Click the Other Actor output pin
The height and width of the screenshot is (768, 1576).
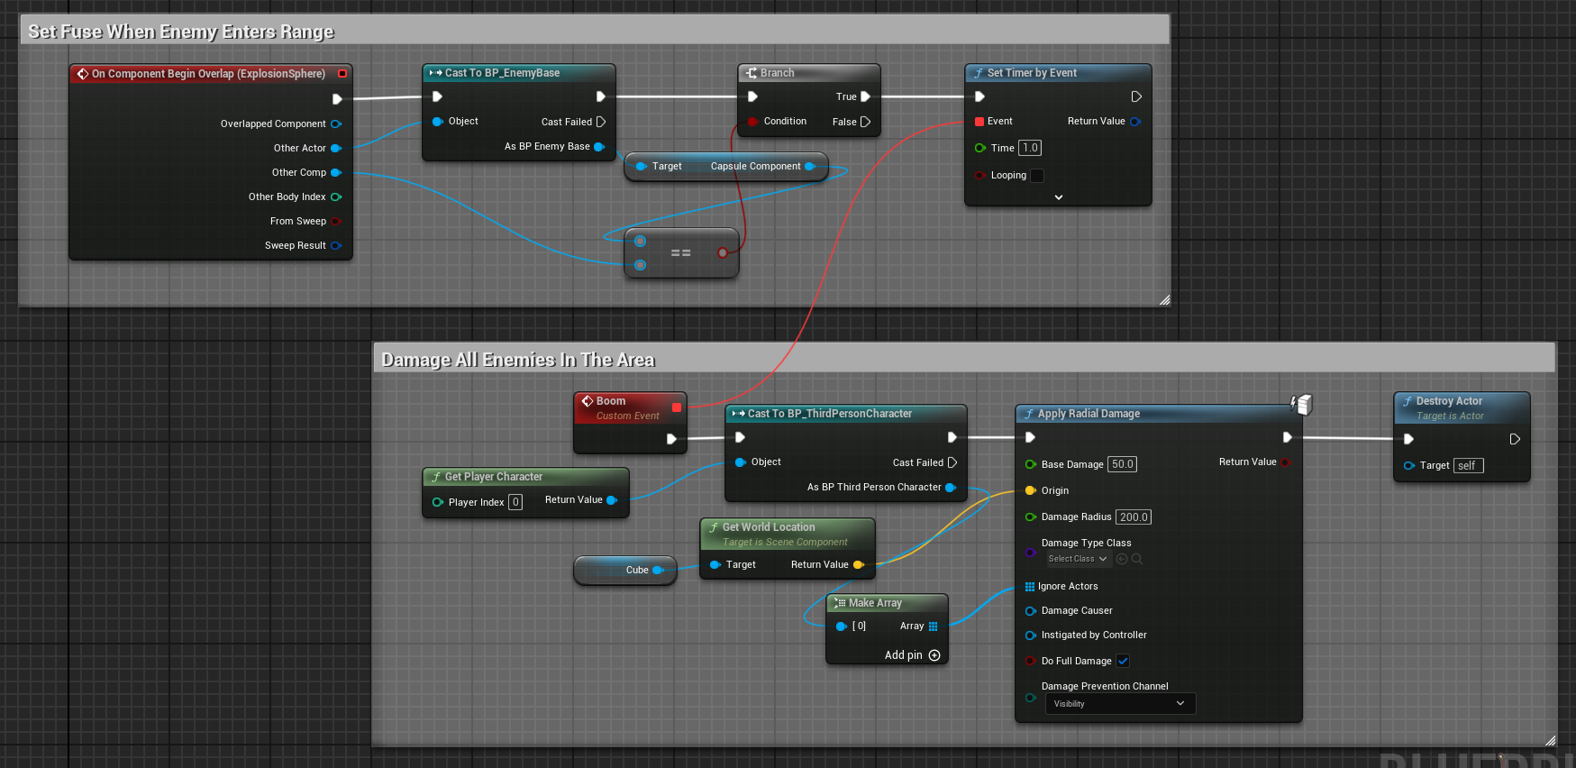(336, 148)
